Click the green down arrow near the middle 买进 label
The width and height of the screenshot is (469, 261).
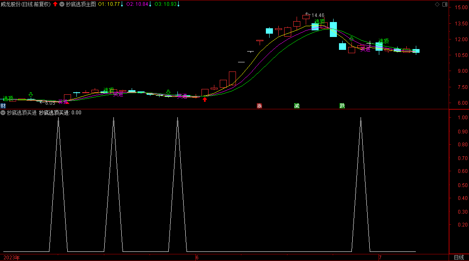pyautogui.click(x=168, y=92)
